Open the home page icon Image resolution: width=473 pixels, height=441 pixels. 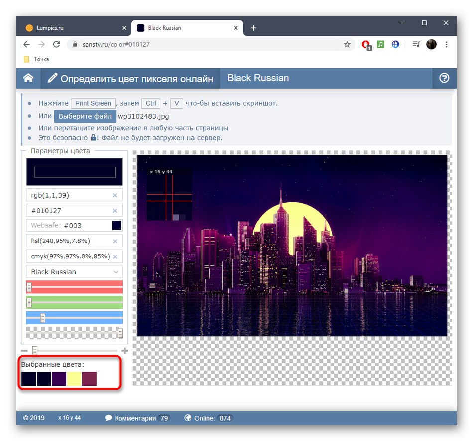tap(28, 78)
